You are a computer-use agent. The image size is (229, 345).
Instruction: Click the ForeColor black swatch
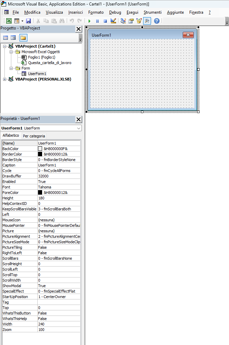[x=40, y=193]
